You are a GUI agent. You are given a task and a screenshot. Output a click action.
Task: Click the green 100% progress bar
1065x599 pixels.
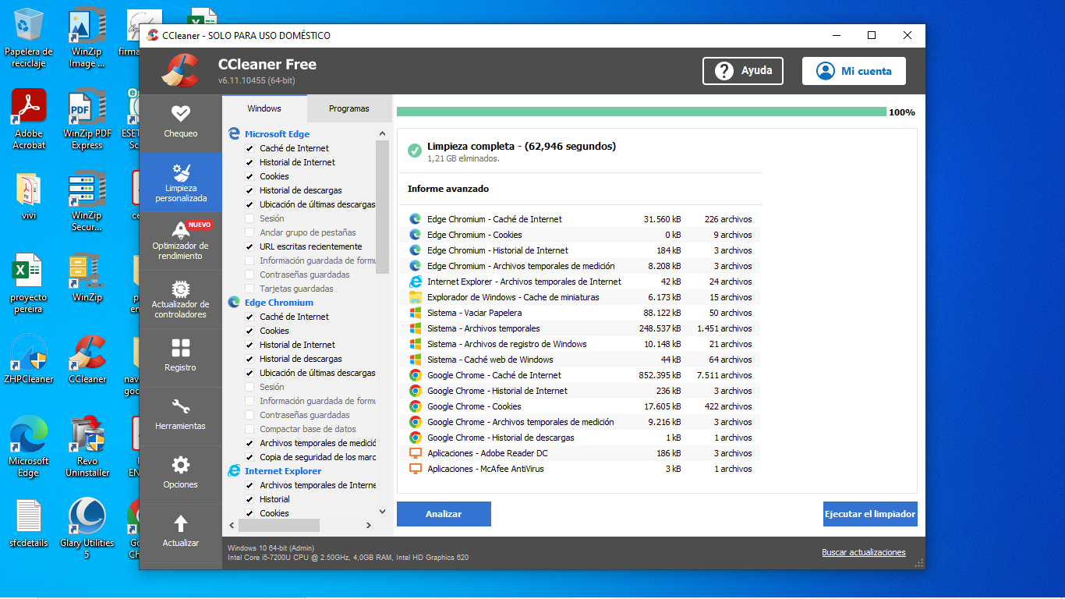point(641,112)
